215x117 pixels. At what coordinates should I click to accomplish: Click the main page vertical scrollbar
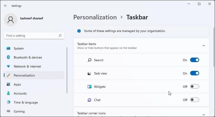pyautogui.click(x=214, y=47)
